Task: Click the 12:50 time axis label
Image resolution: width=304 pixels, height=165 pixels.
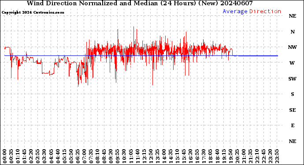Action: pos(151,156)
